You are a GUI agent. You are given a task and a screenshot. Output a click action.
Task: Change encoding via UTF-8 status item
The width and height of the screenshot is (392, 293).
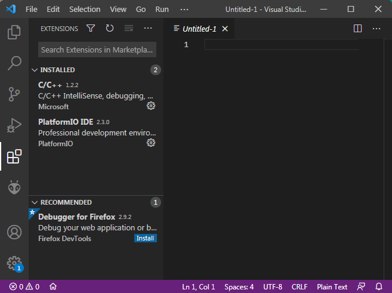[273, 286]
